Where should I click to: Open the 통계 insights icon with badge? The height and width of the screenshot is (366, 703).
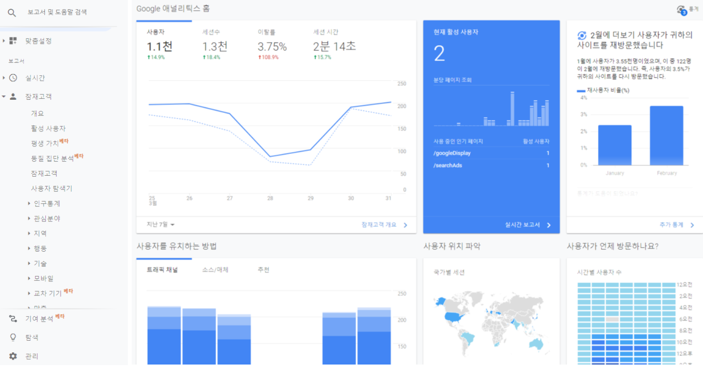tap(682, 10)
